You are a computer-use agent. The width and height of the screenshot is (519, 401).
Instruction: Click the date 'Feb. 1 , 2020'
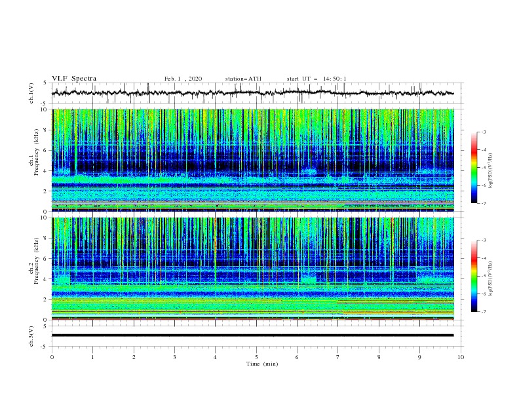coord(183,79)
